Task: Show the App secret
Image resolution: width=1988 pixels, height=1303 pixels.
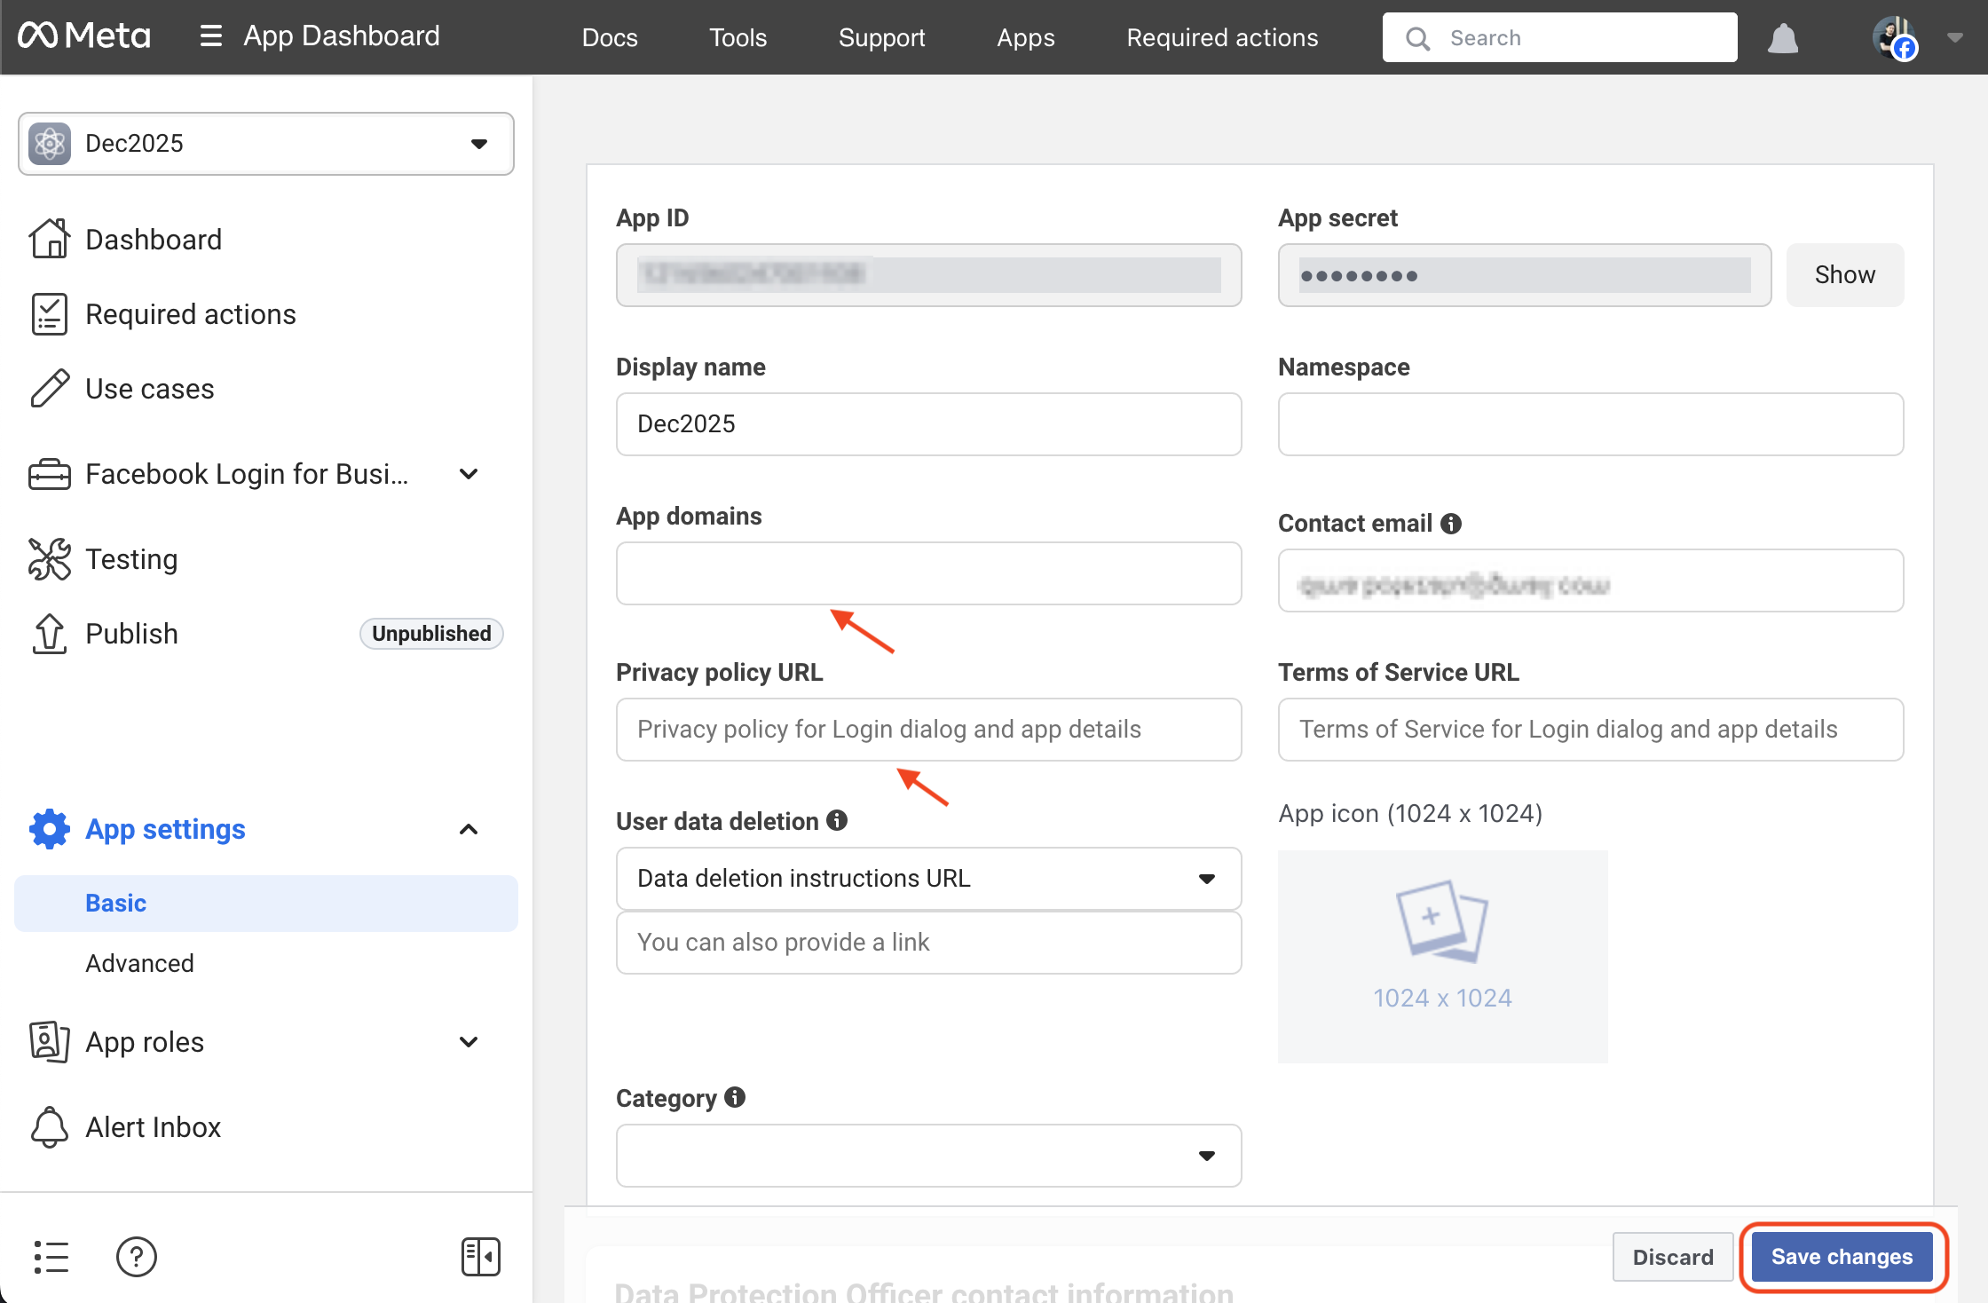Action: (x=1844, y=275)
